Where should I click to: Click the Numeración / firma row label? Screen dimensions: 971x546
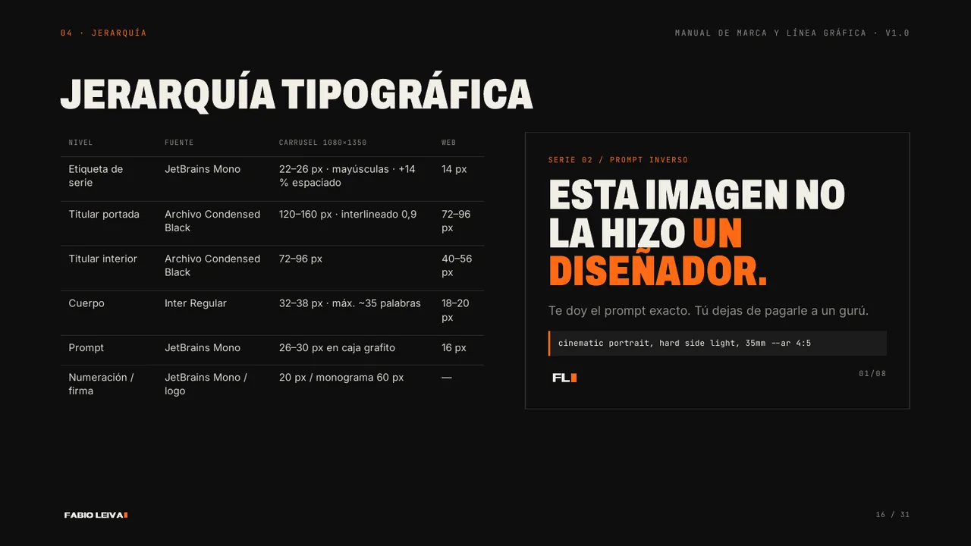[x=101, y=384]
